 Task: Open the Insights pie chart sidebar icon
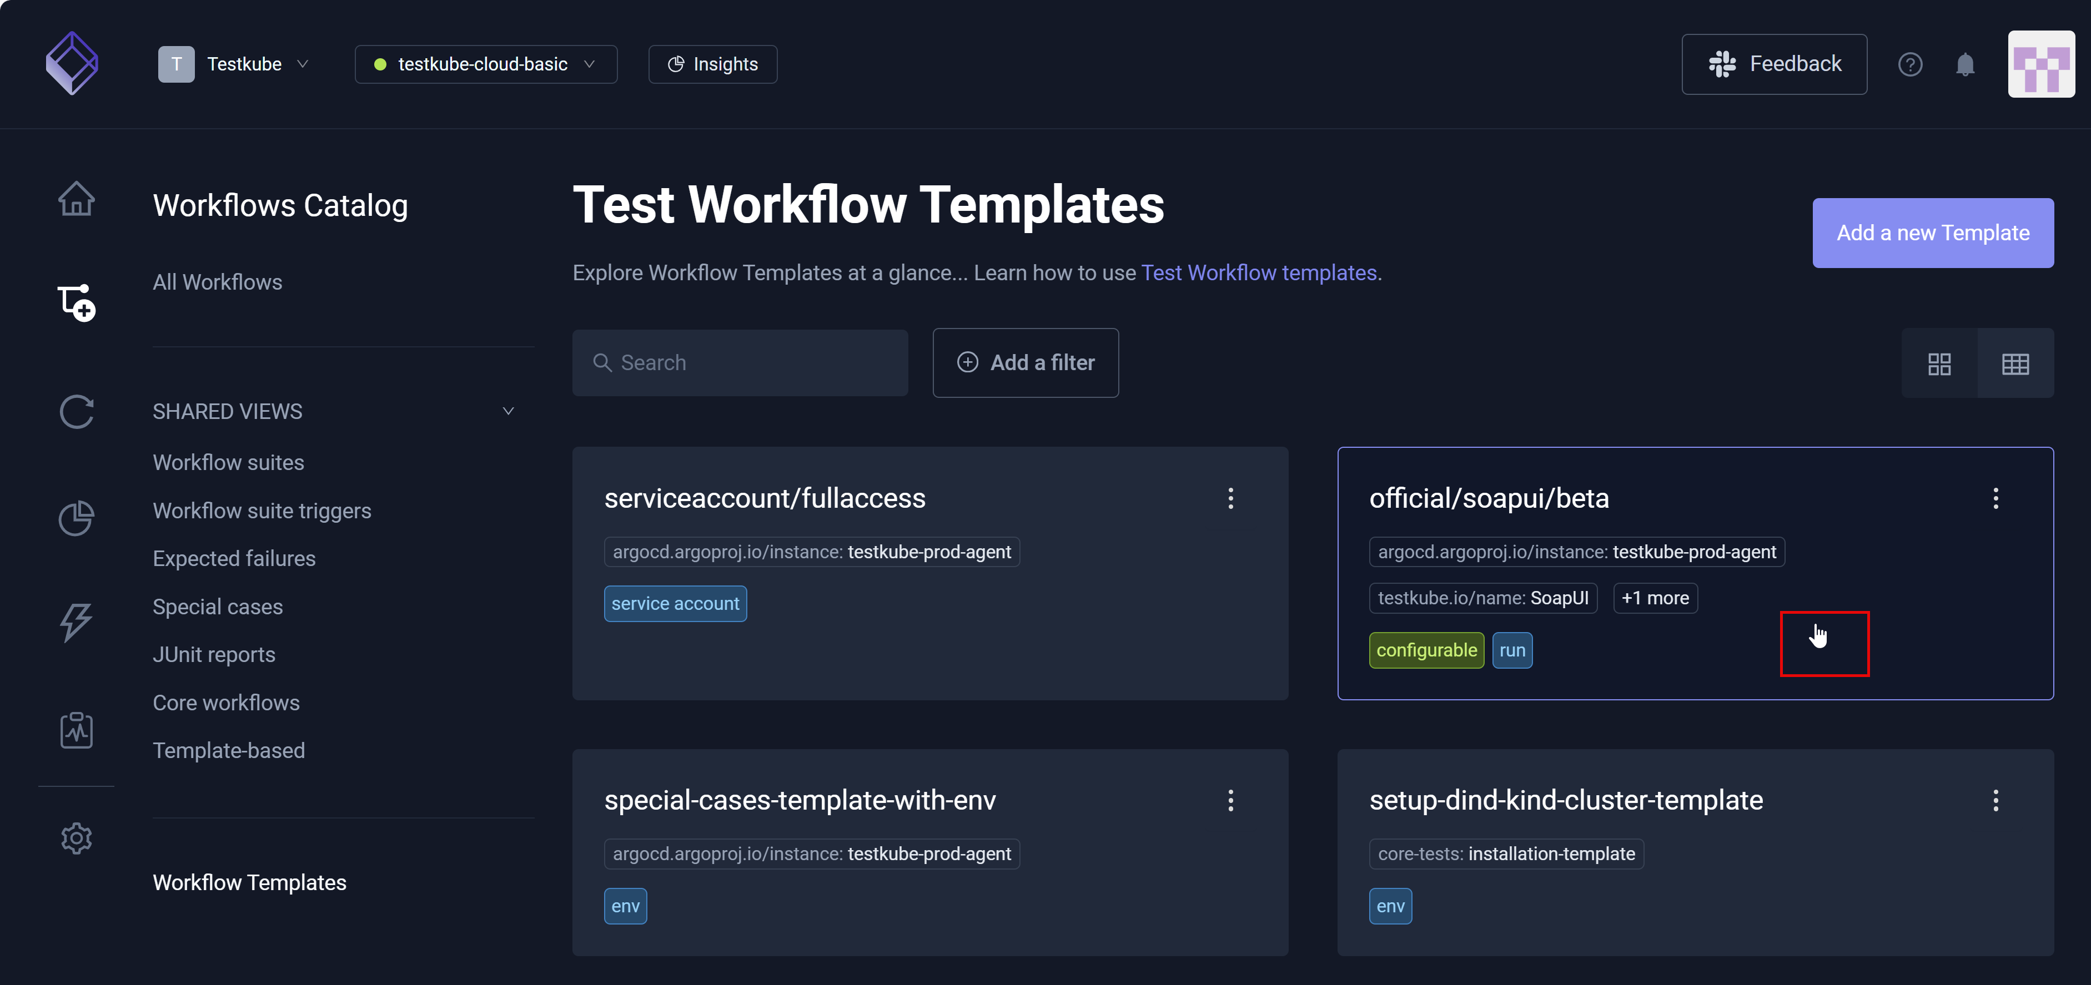coord(76,518)
